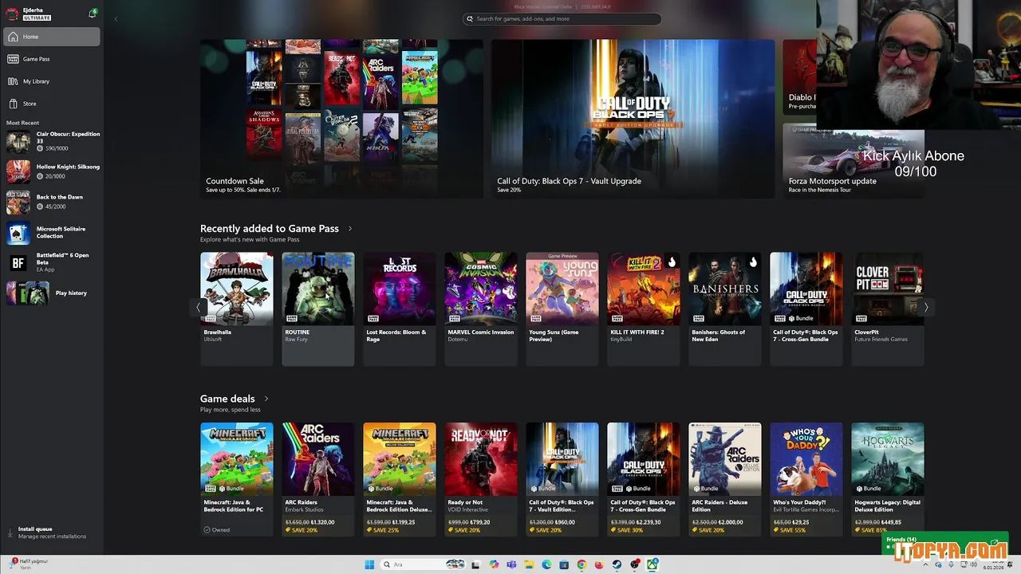Select the Home sidebar item
Viewport: 1021px width, 574px height.
[x=52, y=37]
